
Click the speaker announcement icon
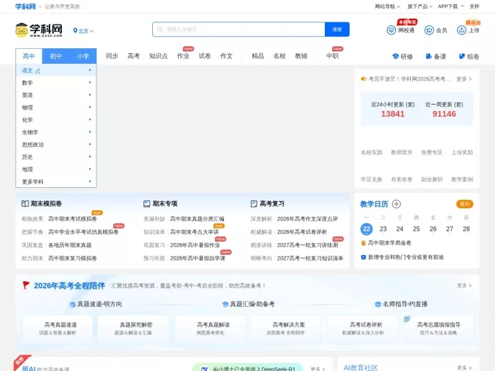(364, 79)
